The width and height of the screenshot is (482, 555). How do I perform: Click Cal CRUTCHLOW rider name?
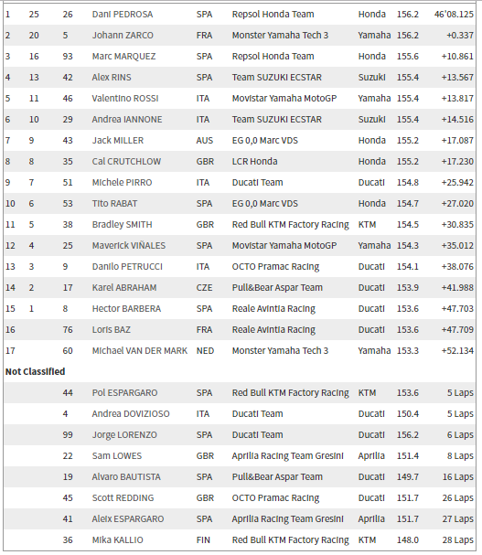point(126,162)
